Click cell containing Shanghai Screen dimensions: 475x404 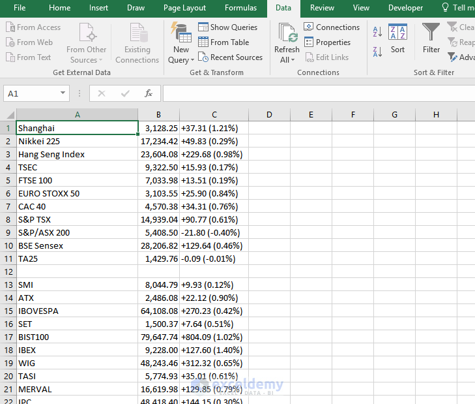(78, 128)
